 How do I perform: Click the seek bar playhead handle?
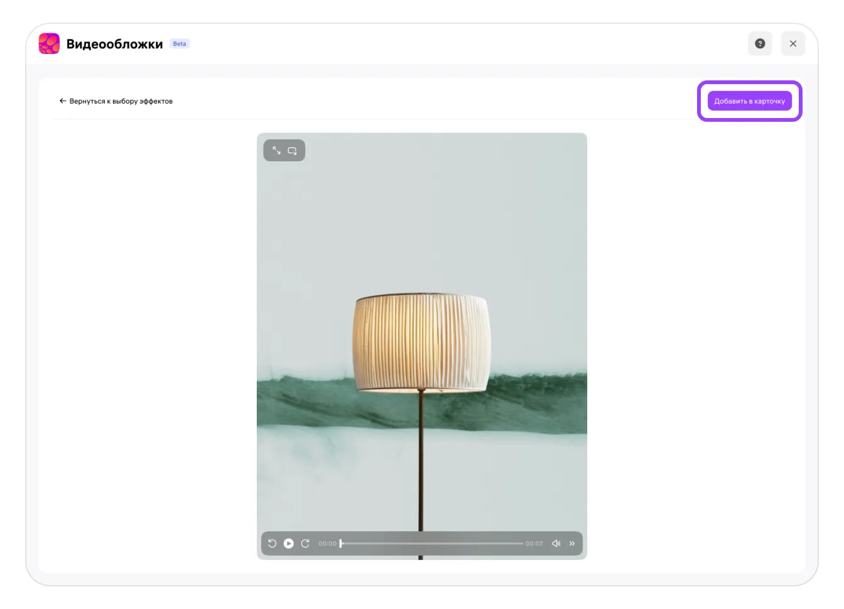pyautogui.click(x=341, y=544)
